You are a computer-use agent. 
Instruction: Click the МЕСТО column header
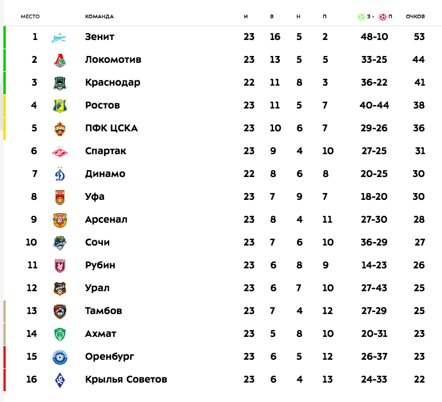click(30, 17)
